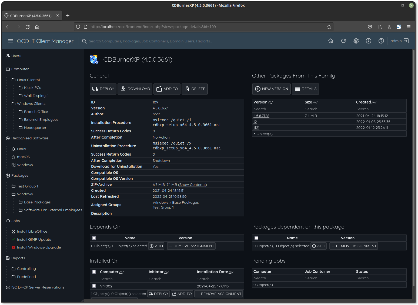The width and height of the screenshot is (418, 305).
Task: Click the DELETE package button
Action: [x=195, y=89]
